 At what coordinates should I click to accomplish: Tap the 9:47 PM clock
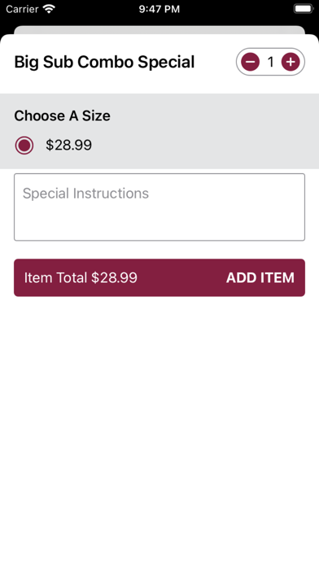[159, 9]
